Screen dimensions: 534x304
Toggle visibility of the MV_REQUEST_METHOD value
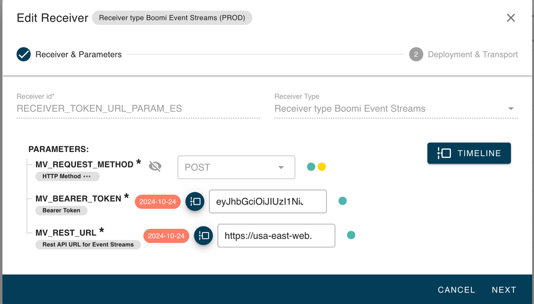click(x=155, y=167)
